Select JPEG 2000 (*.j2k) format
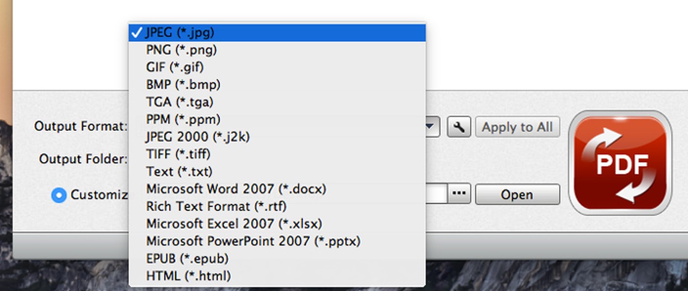688x291 pixels. (198, 137)
